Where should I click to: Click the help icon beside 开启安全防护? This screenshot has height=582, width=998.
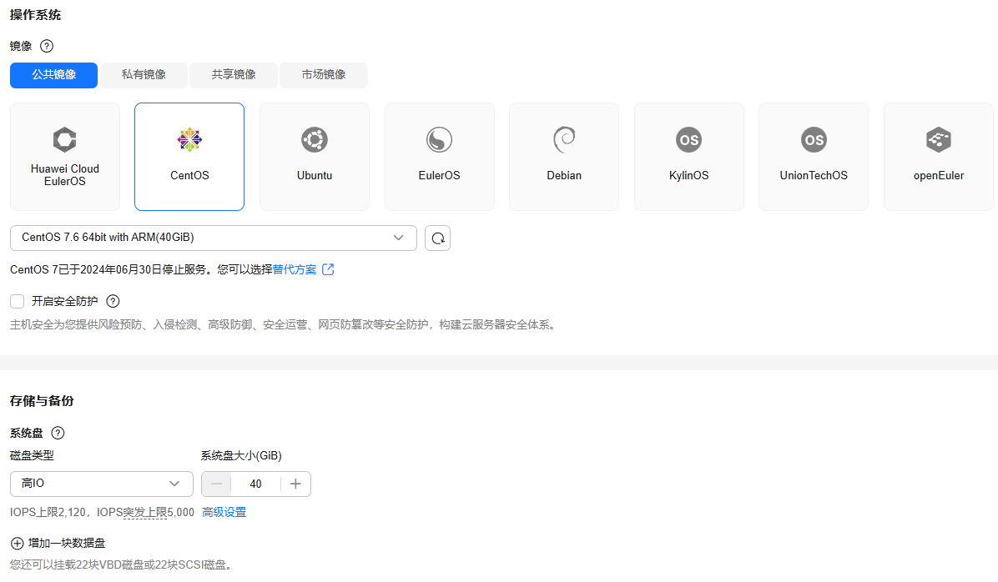[x=113, y=302]
